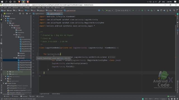Click Select Opened File target icon in Project panel
Image resolution: width=179 pixels, height=100 pixels.
[x=20, y=14]
